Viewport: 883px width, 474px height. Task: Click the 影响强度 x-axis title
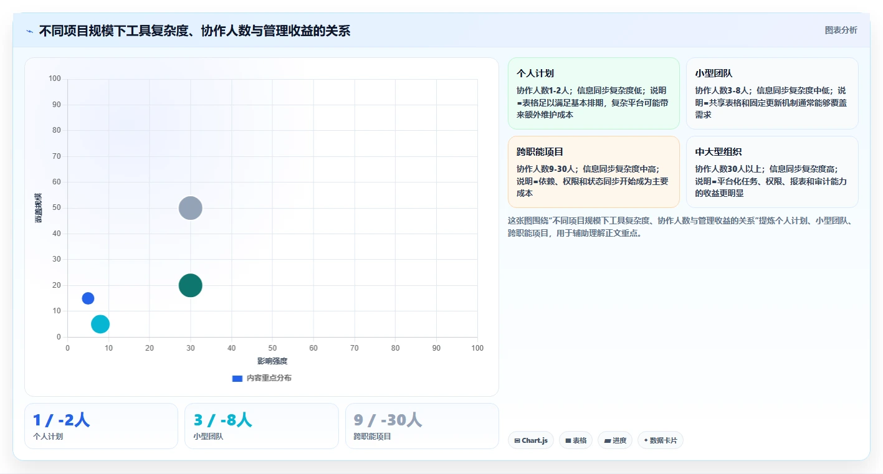[x=272, y=361]
